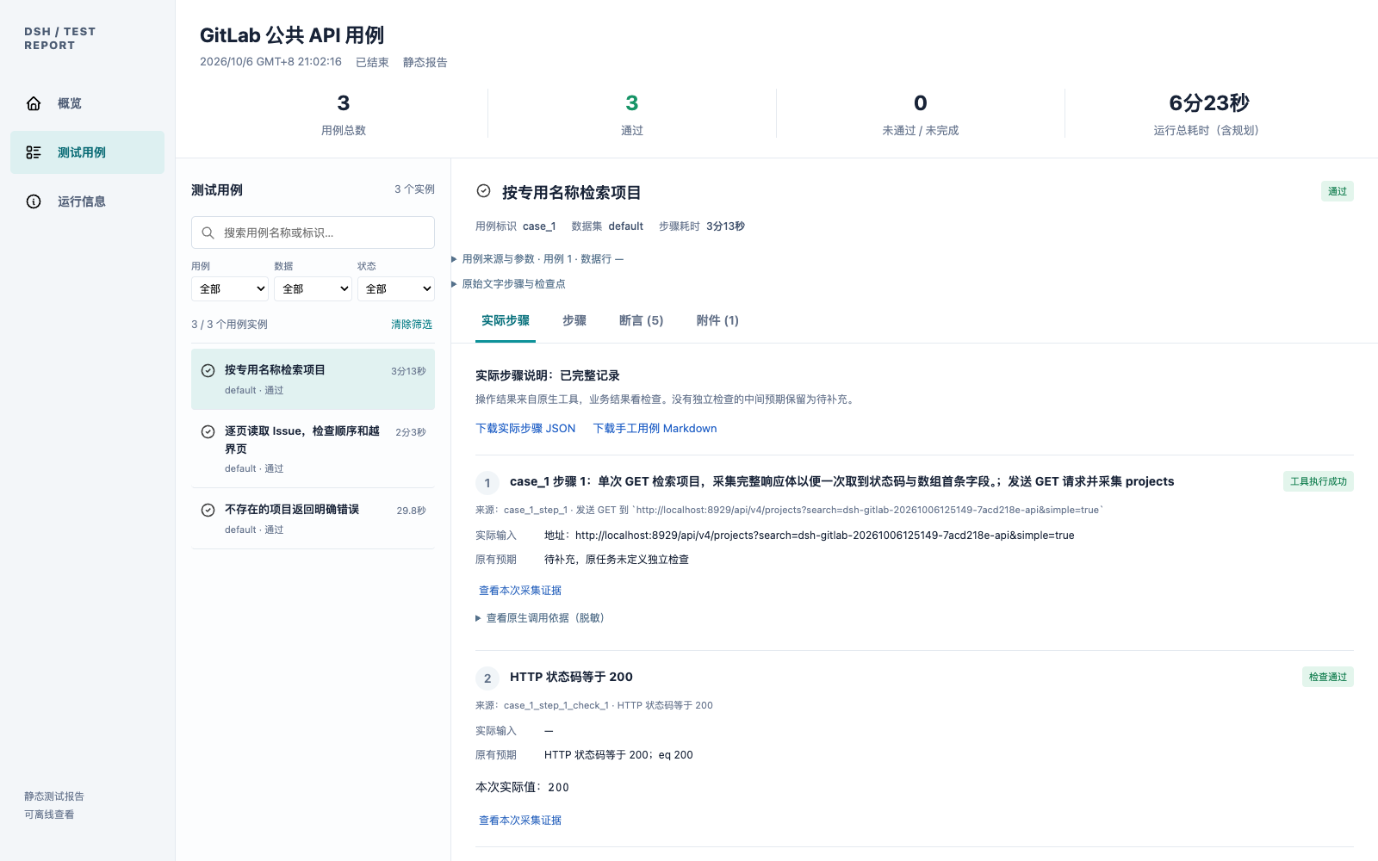
Task: Click the HTTP 状态码等于 200 step title
Action: pos(571,677)
